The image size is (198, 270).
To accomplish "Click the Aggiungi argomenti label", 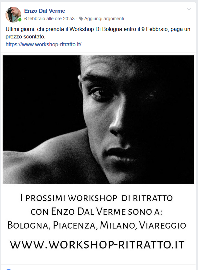I will [104, 19].
